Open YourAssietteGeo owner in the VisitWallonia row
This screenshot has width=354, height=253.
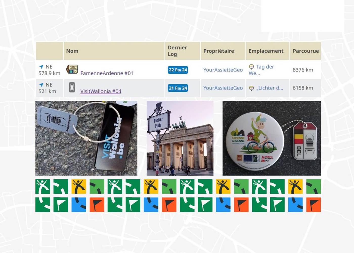pos(223,88)
